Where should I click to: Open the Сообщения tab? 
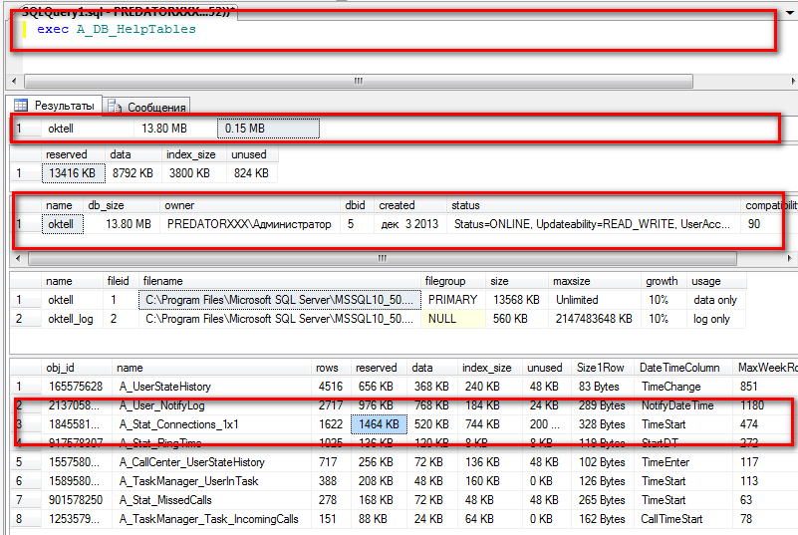(x=147, y=107)
